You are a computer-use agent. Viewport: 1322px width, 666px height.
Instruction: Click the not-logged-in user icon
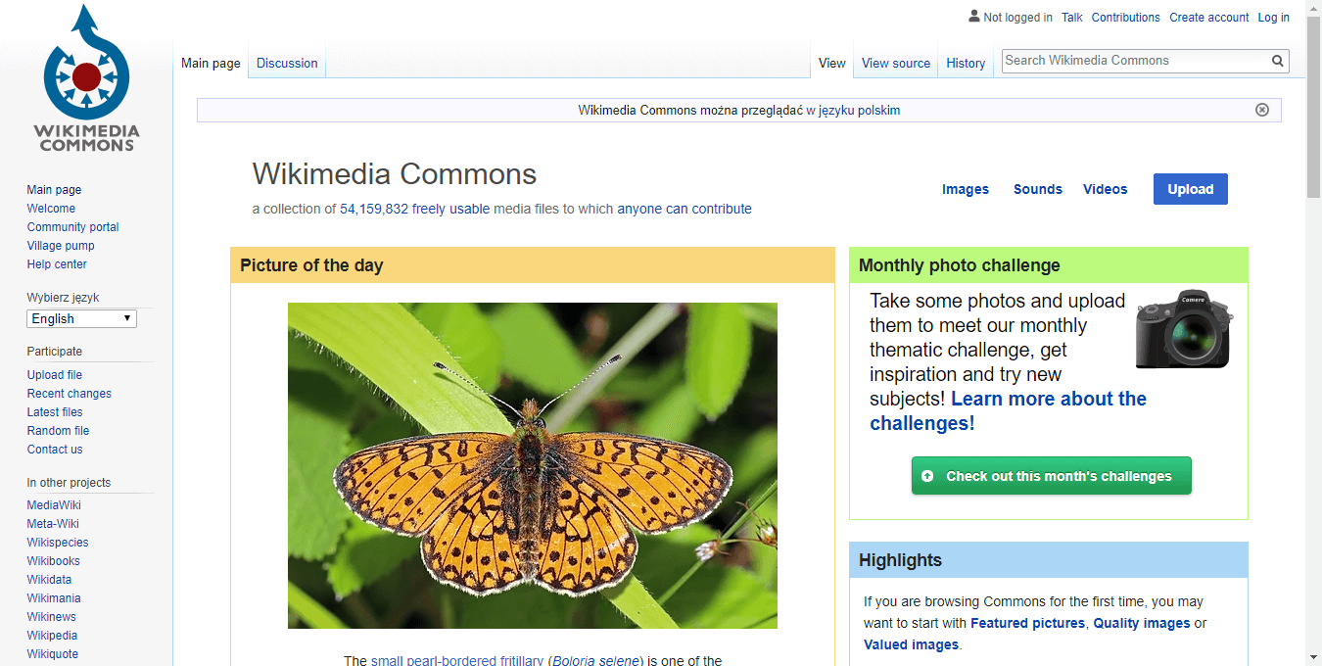pos(973,17)
